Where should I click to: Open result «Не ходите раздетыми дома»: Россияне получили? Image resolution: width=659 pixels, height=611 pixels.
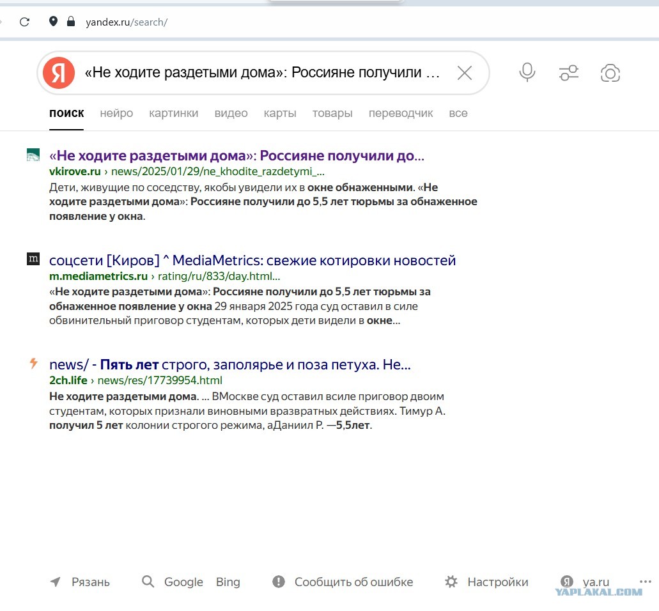tap(236, 155)
